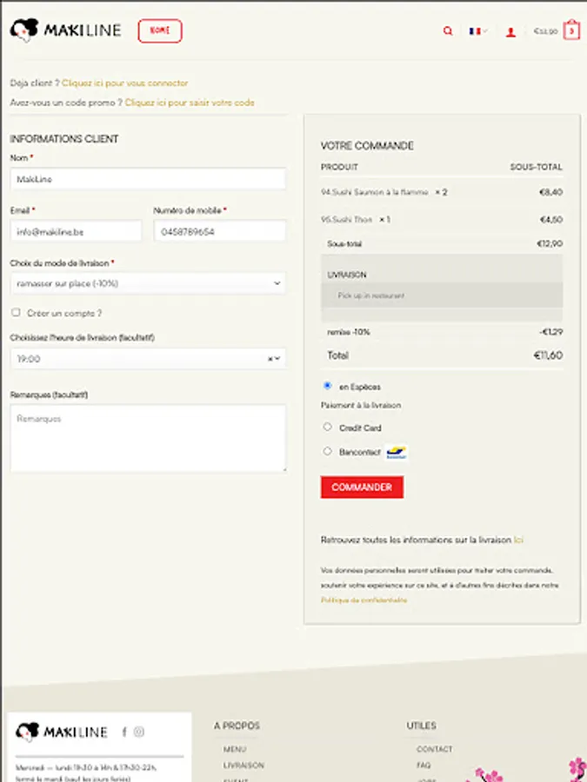
Task: Choose Bancontact payment radio button
Action: pos(327,452)
